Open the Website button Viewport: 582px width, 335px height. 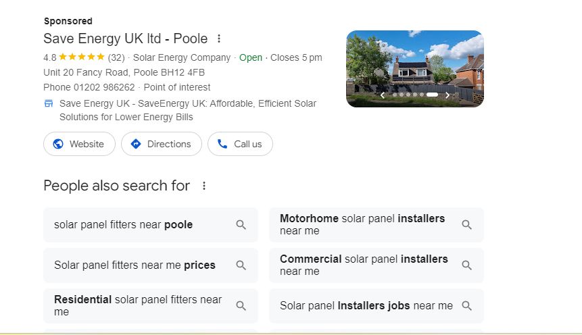[79, 144]
